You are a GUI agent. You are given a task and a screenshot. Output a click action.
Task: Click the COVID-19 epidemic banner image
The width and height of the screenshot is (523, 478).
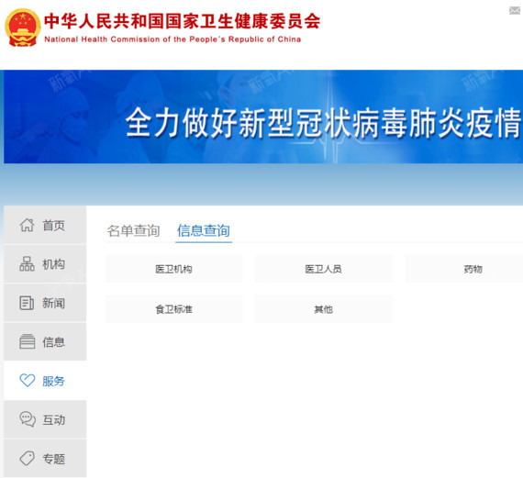tap(263, 117)
